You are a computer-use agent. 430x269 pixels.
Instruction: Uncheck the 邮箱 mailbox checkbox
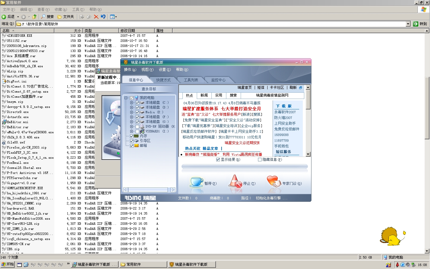coord(132,146)
